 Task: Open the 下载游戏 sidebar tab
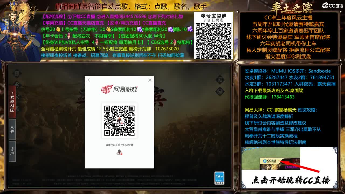tap(12, 102)
